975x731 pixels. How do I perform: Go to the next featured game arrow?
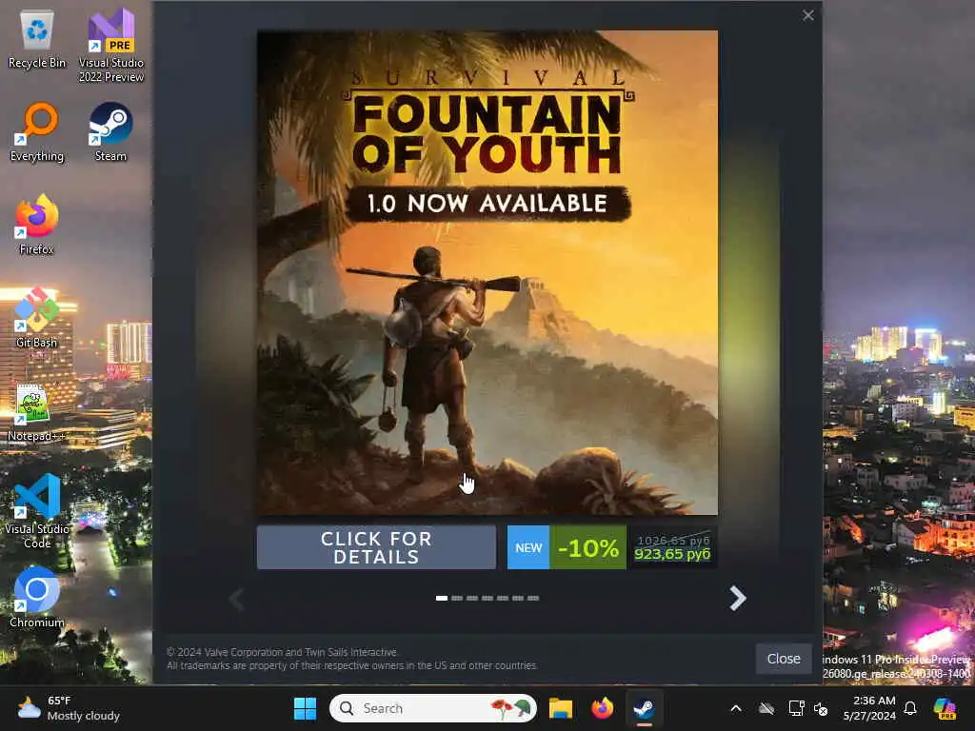coord(738,599)
